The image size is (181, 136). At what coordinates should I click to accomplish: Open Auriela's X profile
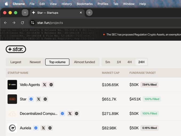pos(43,128)
